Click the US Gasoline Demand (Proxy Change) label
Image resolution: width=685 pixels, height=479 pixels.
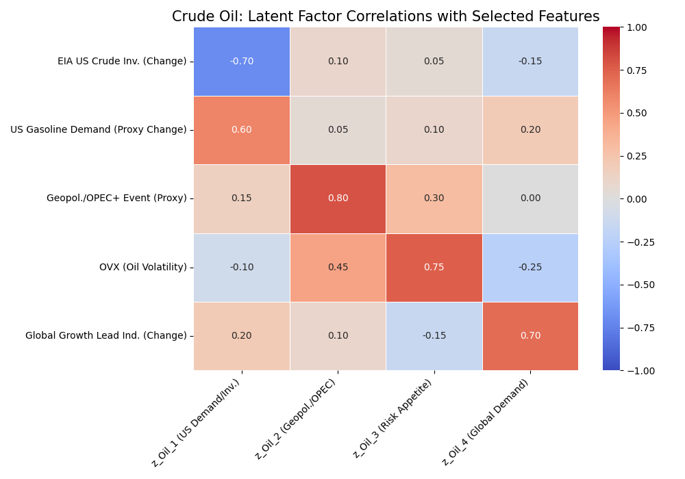point(98,130)
